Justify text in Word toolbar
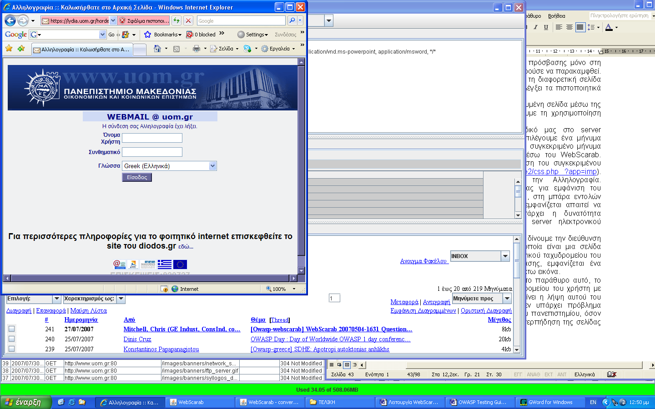Image resolution: width=655 pixels, height=409 pixels. 580,27
